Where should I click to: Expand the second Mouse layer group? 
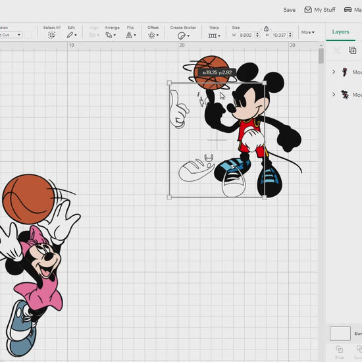334,94
